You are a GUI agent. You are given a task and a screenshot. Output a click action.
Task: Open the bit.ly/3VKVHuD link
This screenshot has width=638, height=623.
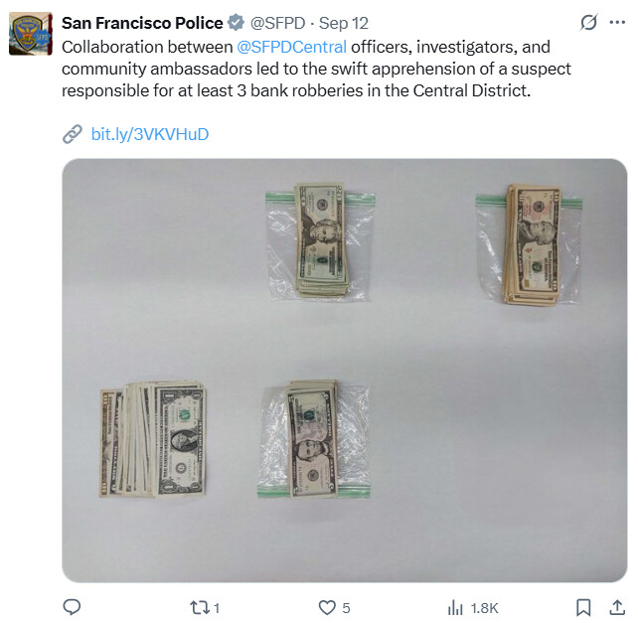[x=150, y=134]
